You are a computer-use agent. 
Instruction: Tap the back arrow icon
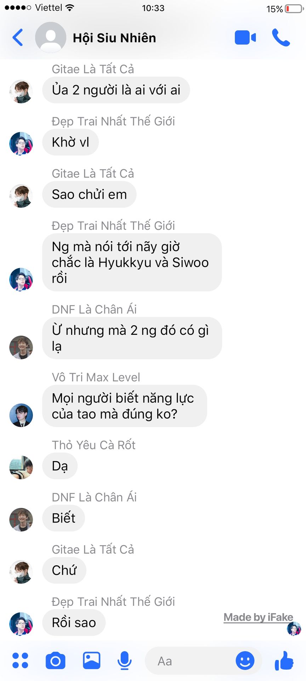pyautogui.click(x=18, y=37)
